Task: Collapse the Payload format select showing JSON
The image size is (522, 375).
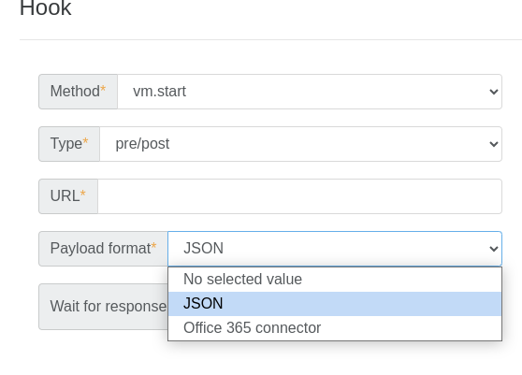Action: (335, 249)
